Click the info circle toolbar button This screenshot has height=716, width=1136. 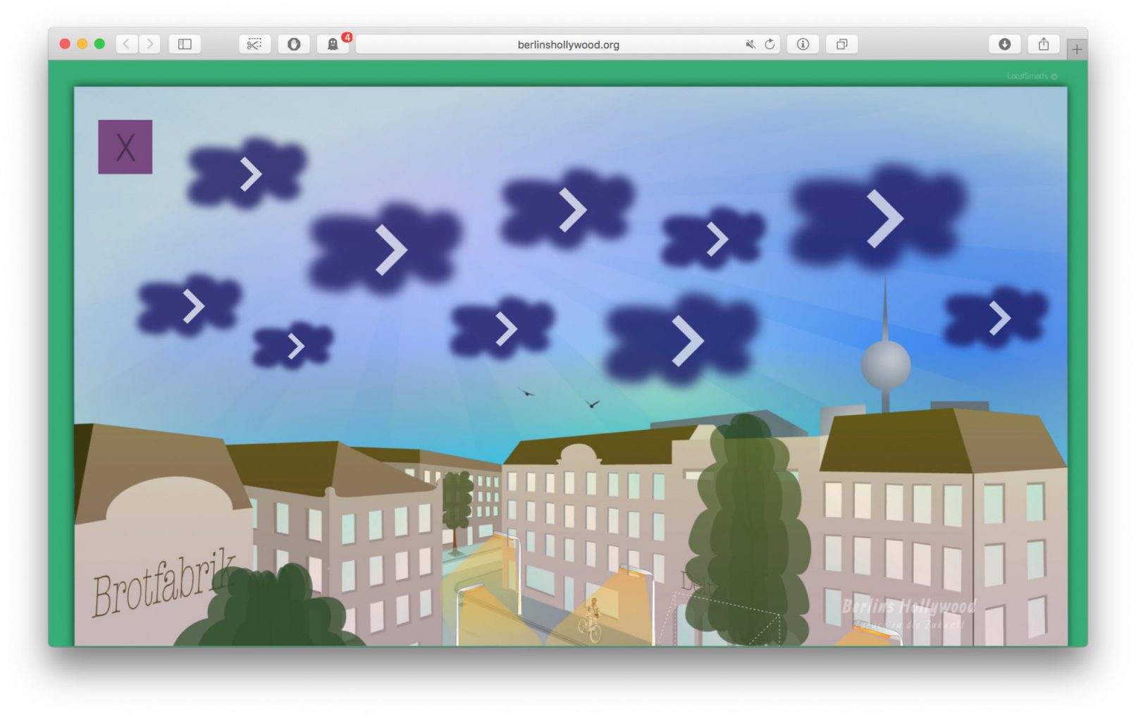coord(803,44)
